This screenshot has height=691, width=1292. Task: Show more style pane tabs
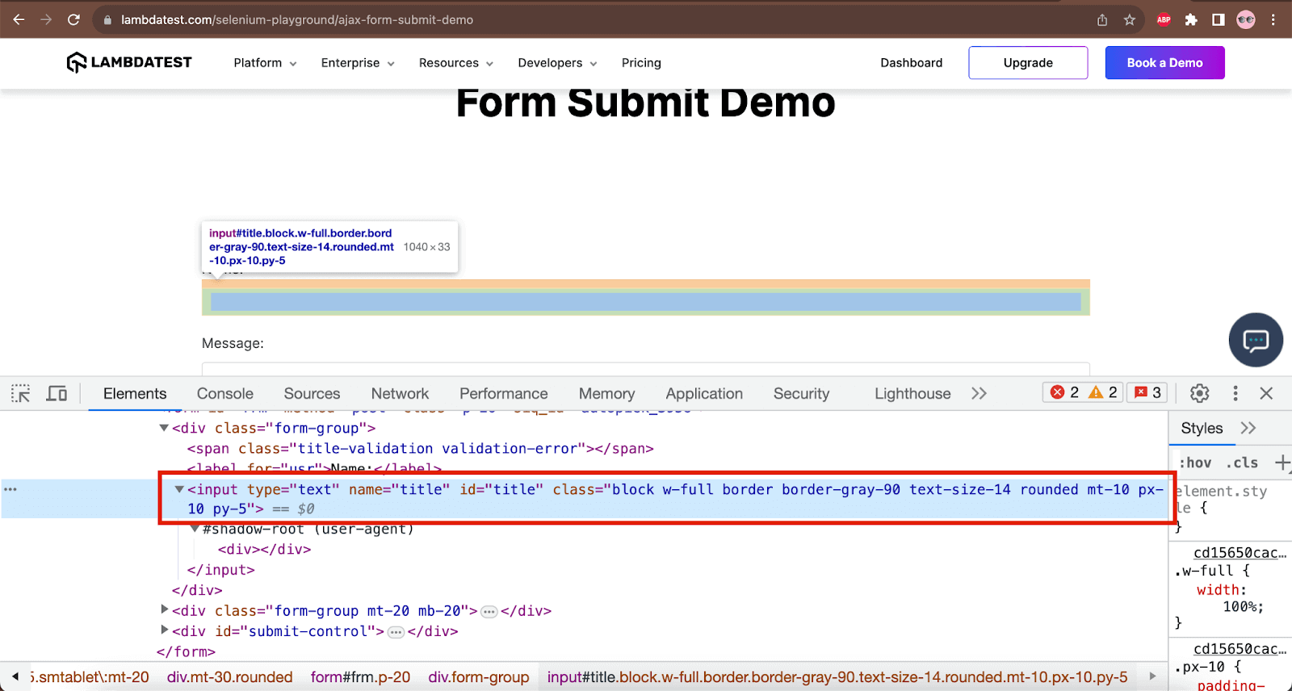point(1248,428)
